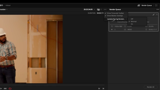Click the viewer display mode icon

[x=98, y=9]
